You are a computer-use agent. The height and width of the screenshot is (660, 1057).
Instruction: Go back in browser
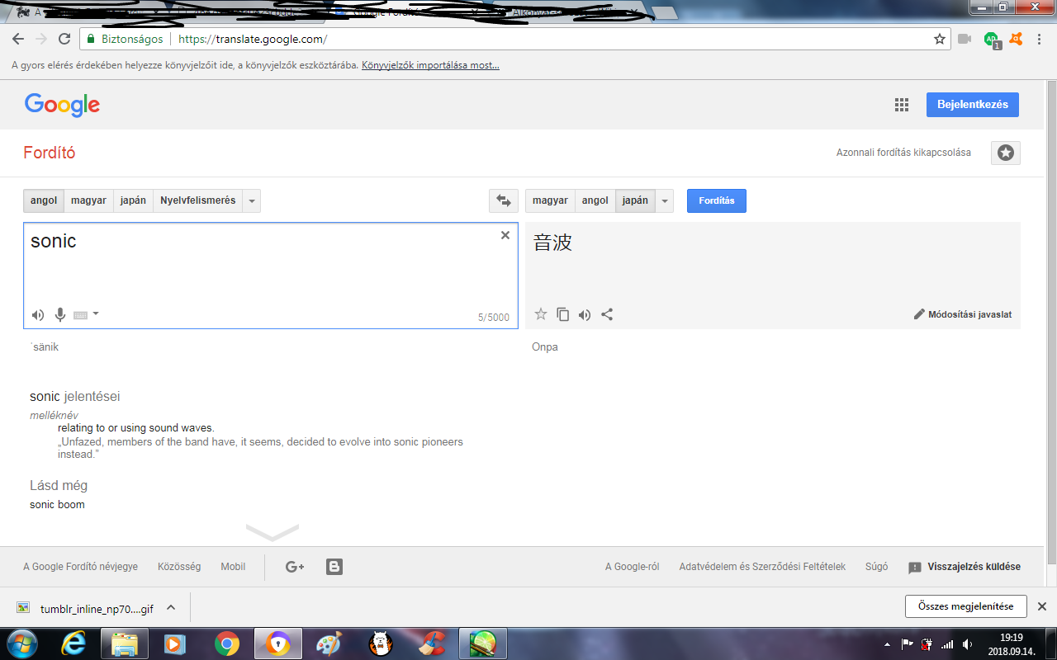tap(18, 39)
